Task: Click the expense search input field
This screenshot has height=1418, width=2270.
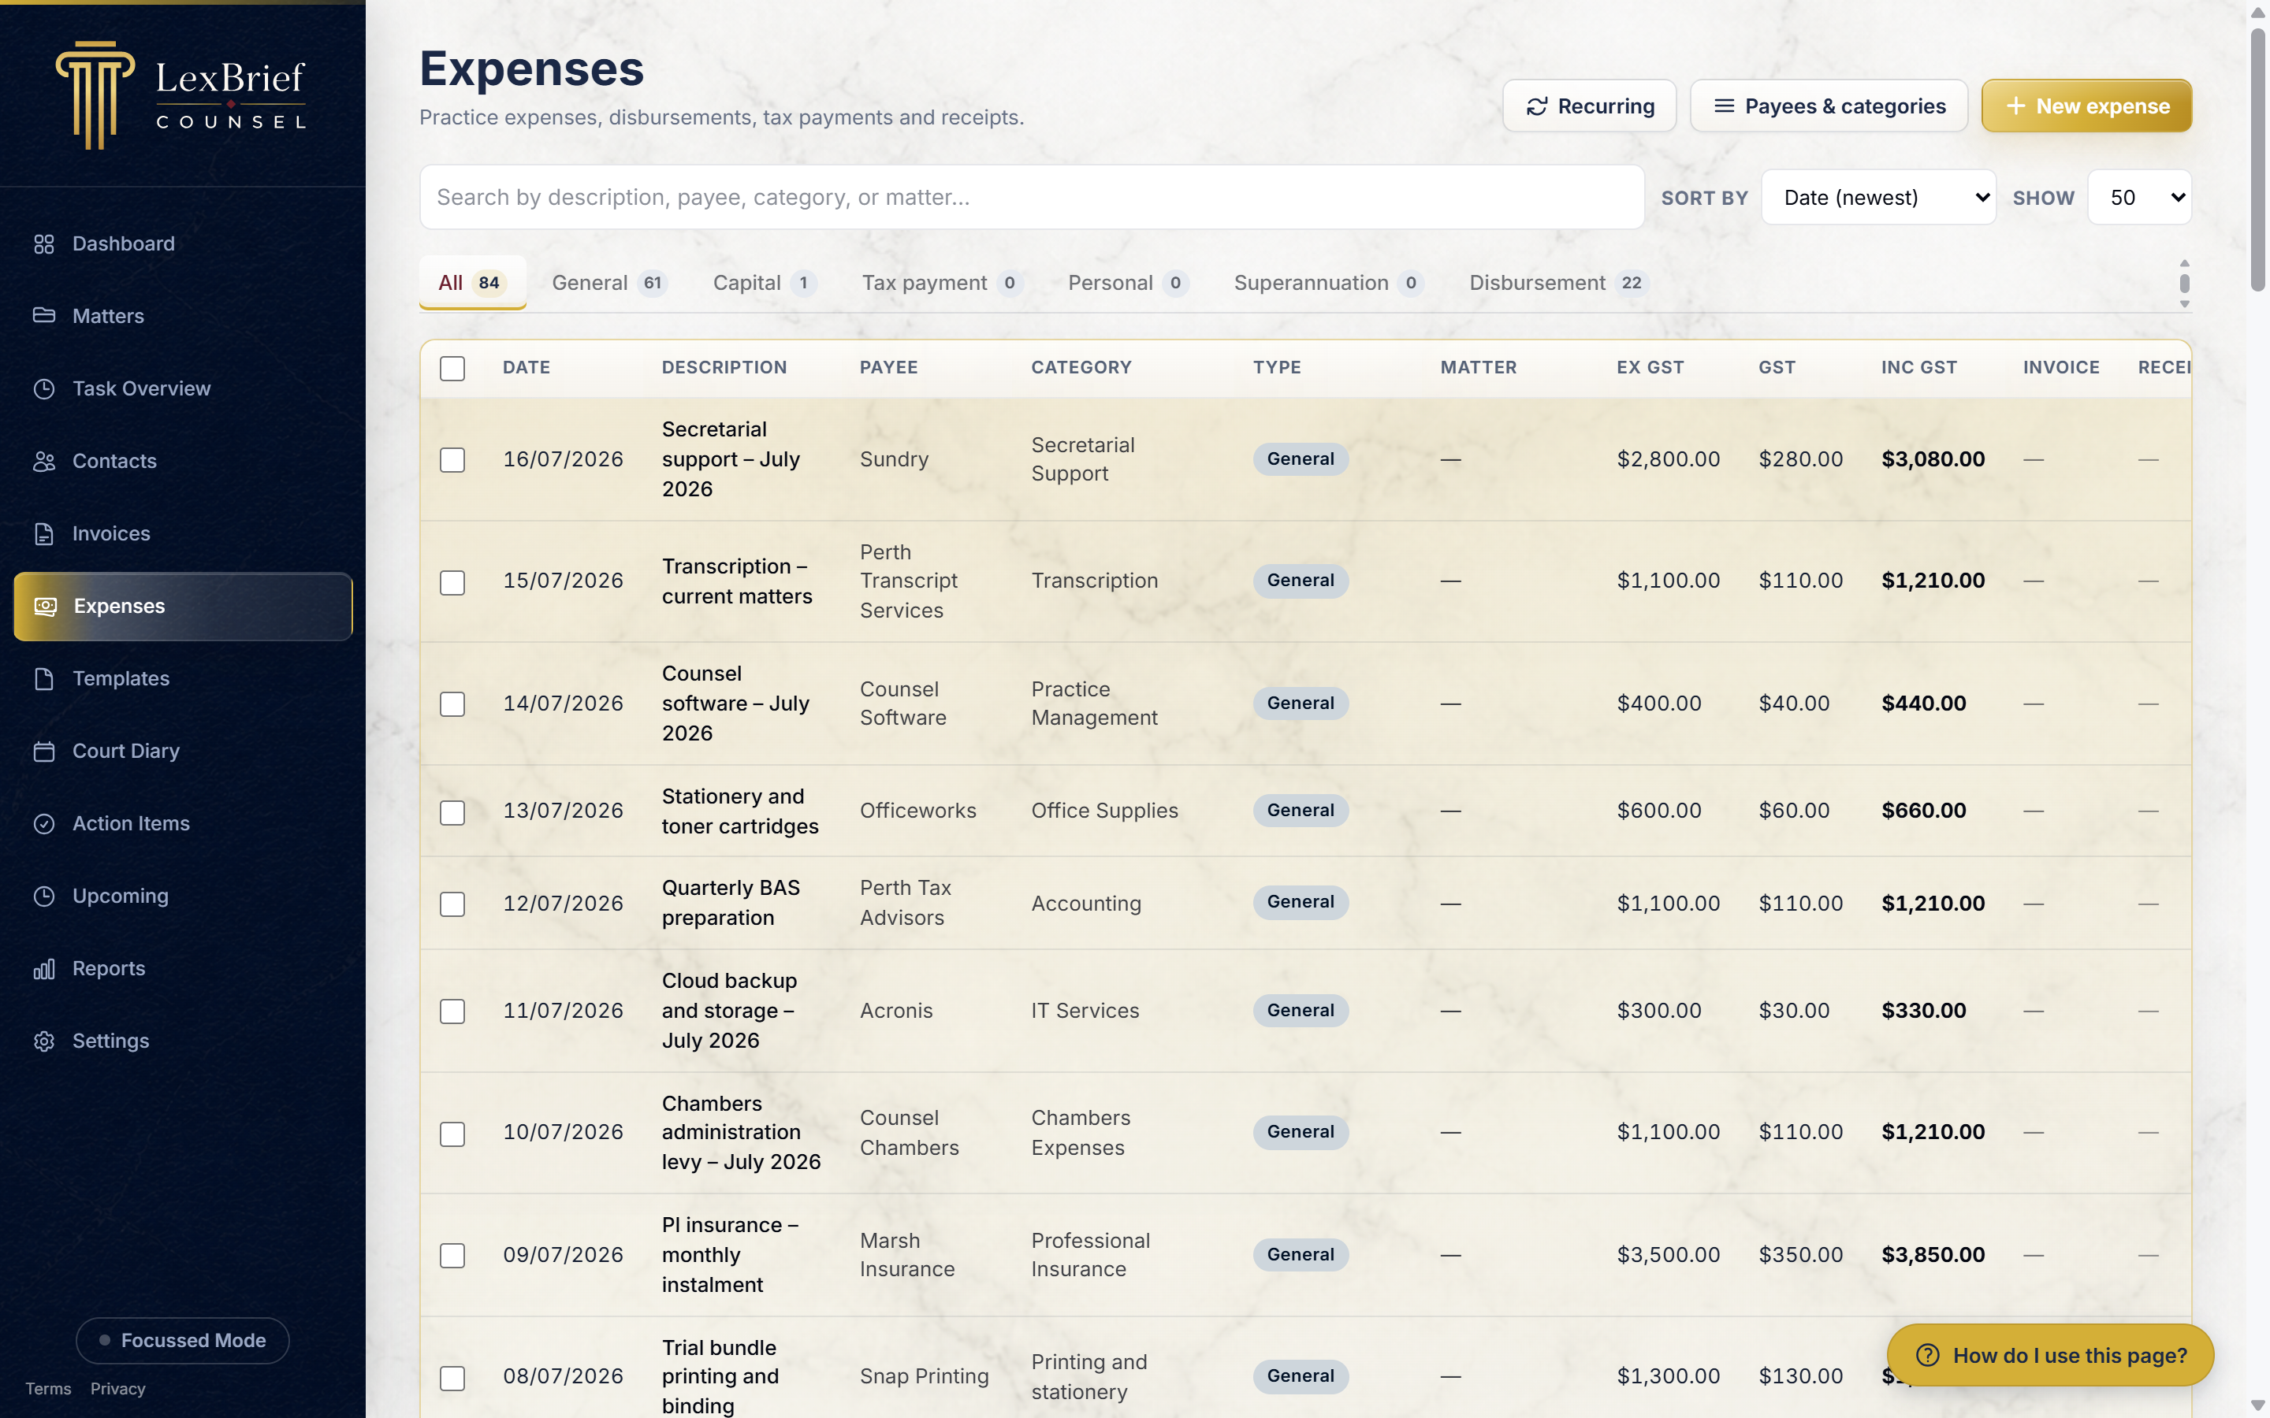Action: (1032, 197)
